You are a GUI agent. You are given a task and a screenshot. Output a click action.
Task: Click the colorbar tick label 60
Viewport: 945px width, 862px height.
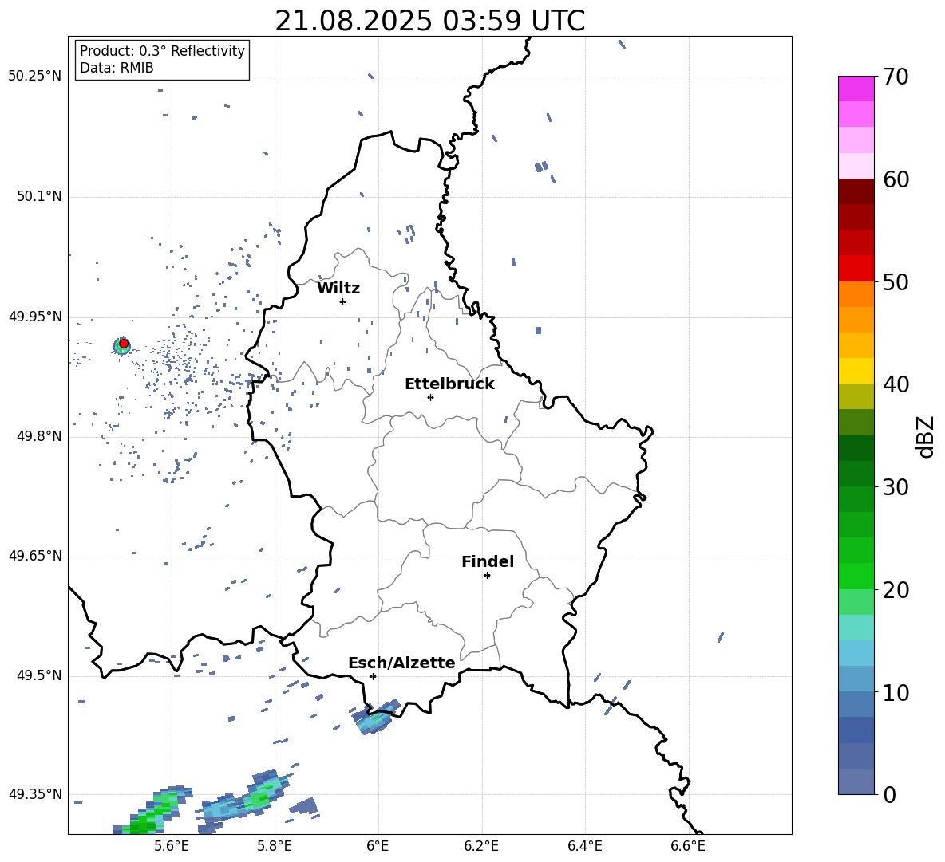point(896,179)
